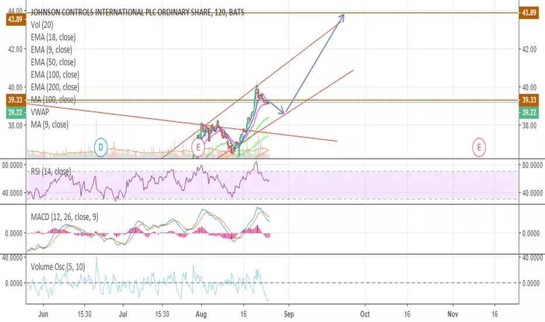Click the MA (9, close) indicator label

(50, 125)
